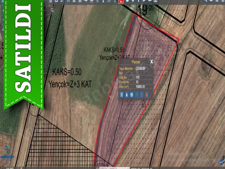Click the orange E icon in Parsel popup
This screenshot has height=169, width=225.
click(x=142, y=95)
